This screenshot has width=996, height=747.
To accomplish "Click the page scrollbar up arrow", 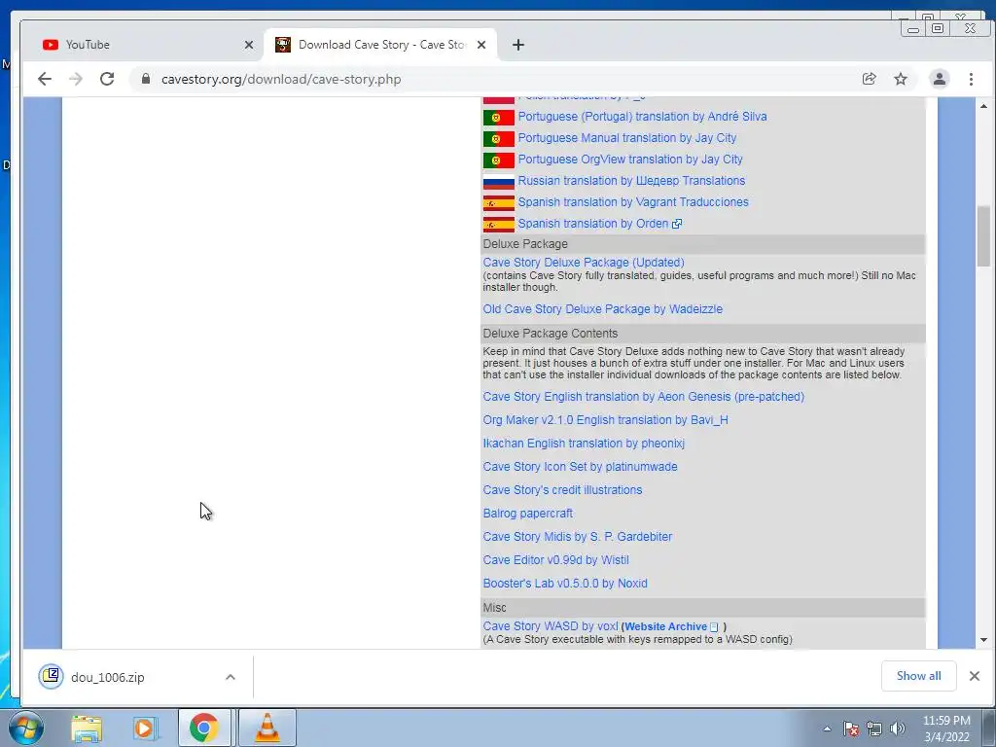I will point(984,106).
